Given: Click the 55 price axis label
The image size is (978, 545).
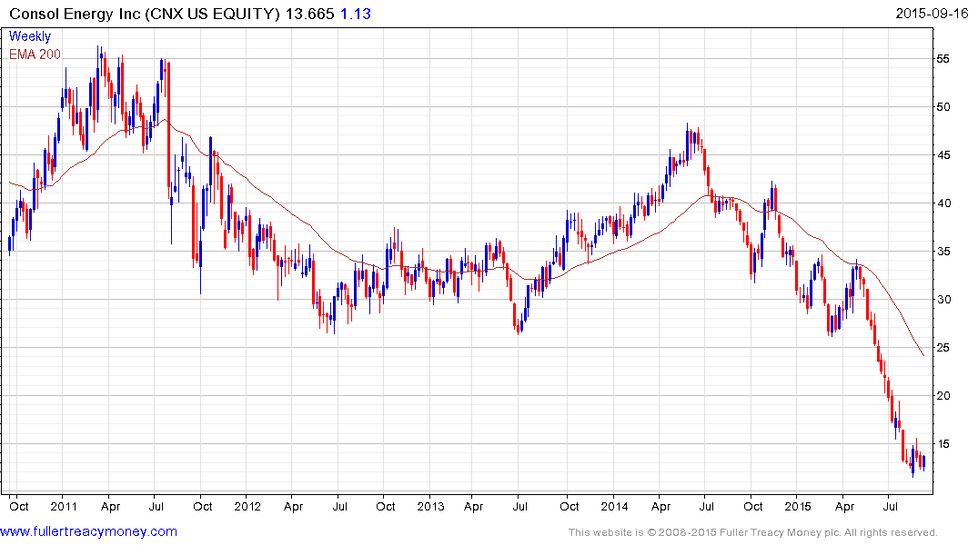Looking at the screenshot, I should [943, 58].
